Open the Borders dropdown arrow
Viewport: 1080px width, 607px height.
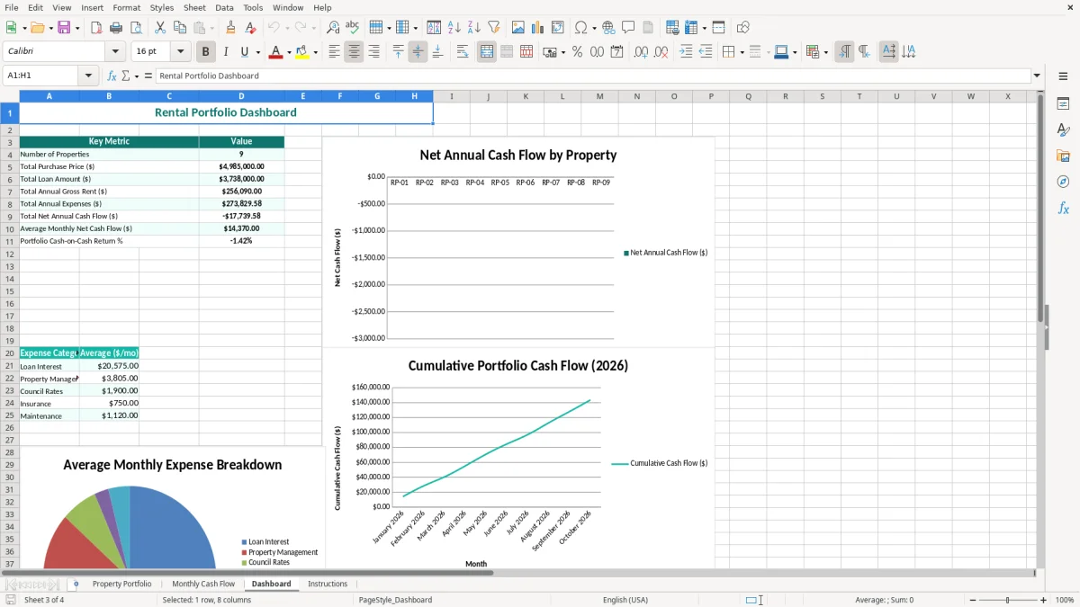click(x=742, y=52)
